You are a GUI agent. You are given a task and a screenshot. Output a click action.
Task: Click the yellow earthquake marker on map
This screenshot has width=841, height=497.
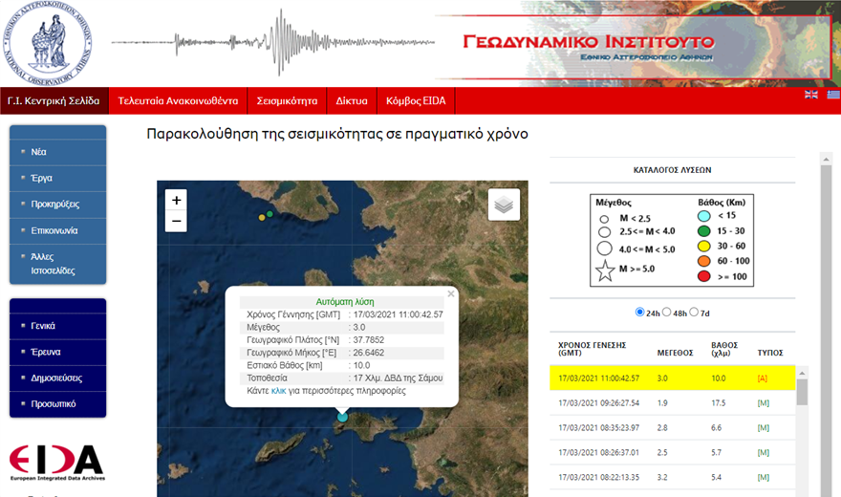pyautogui.click(x=262, y=218)
